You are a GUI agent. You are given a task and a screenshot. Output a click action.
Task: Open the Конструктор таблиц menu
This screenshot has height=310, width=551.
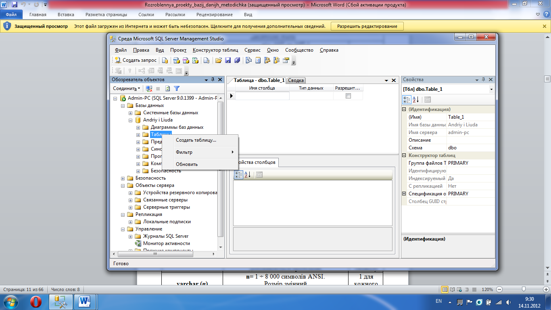point(215,50)
